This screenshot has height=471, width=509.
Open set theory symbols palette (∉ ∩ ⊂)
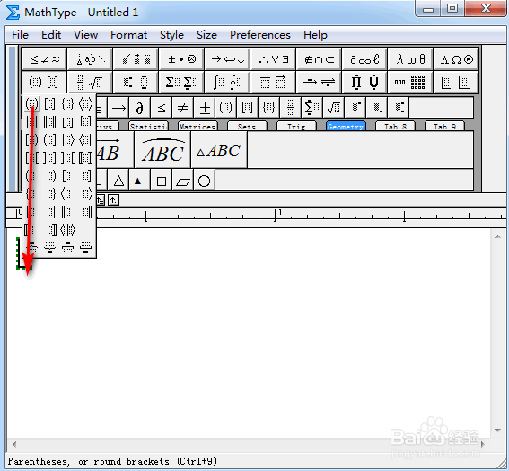tap(319, 59)
